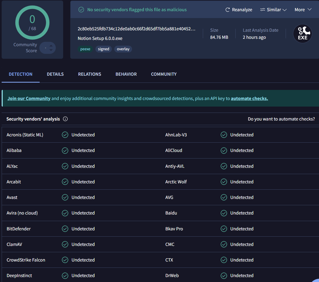Viewport: 319px width, 282px height.
Task: Select the CrowdStrike Falcon vendor name
Action: (x=26, y=260)
